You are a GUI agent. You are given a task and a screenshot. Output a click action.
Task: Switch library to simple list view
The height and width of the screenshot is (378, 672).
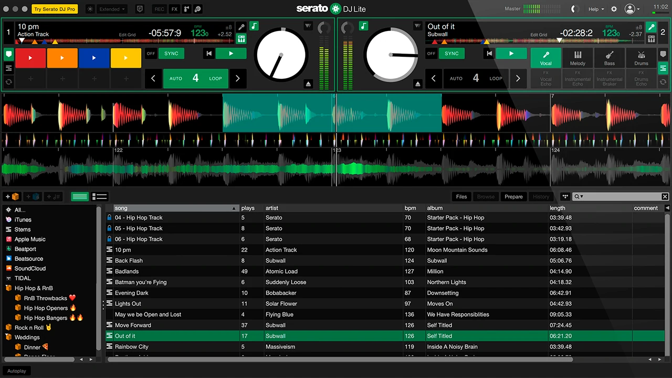pyautogui.click(x=80, y=196)
